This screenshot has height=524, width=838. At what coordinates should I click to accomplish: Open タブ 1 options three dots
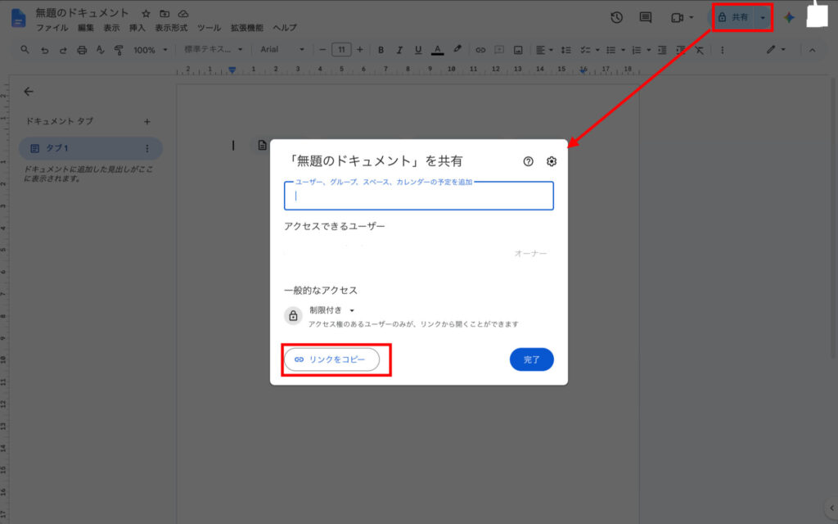pos(147,148)
